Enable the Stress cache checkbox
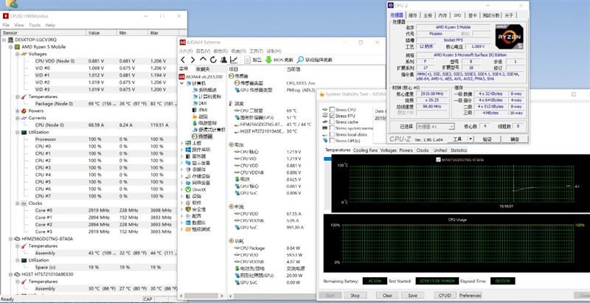 332,122
